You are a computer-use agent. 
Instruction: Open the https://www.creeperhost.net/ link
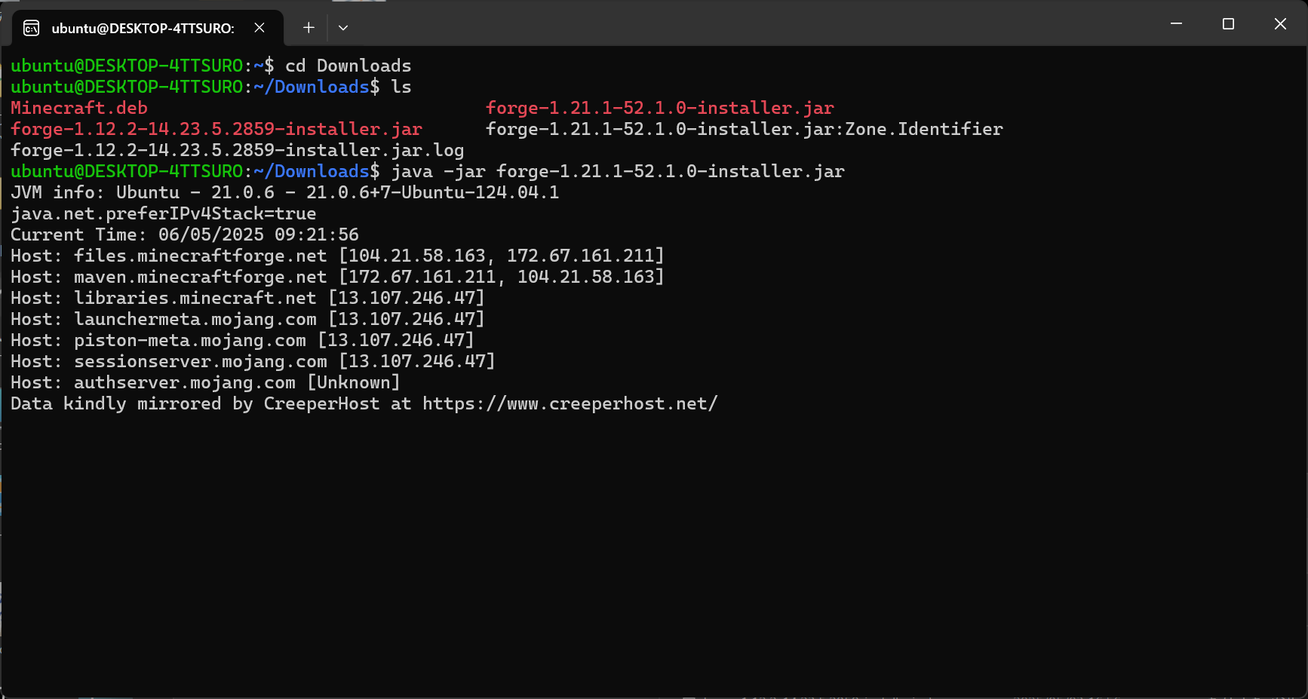click(570, 403)
